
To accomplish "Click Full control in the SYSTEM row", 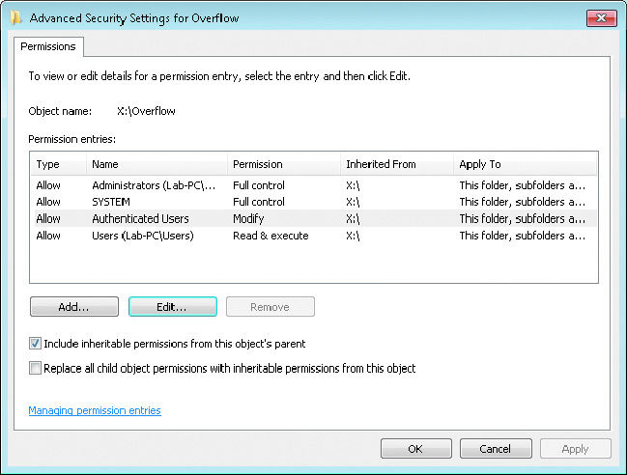I will click(259, 202).
